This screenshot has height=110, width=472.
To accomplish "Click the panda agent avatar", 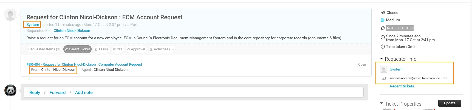I will [x=10, y=90].
